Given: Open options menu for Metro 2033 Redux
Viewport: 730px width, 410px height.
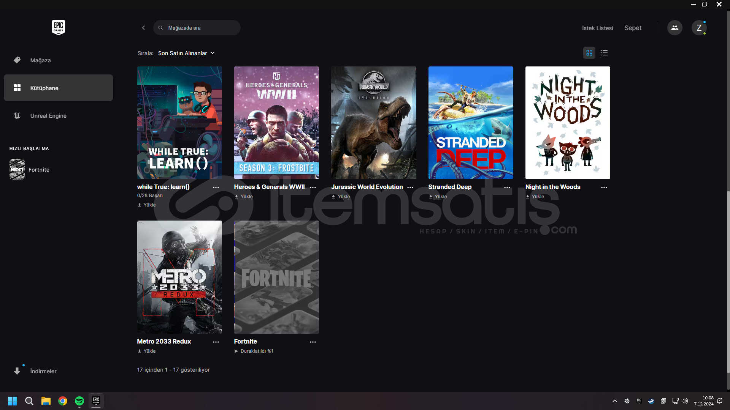Looking at the screenshot, I should coord(216,342).
